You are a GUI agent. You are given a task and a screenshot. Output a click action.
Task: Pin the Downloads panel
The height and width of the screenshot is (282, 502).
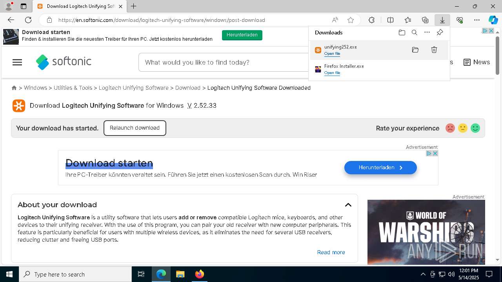click(440, 33)
